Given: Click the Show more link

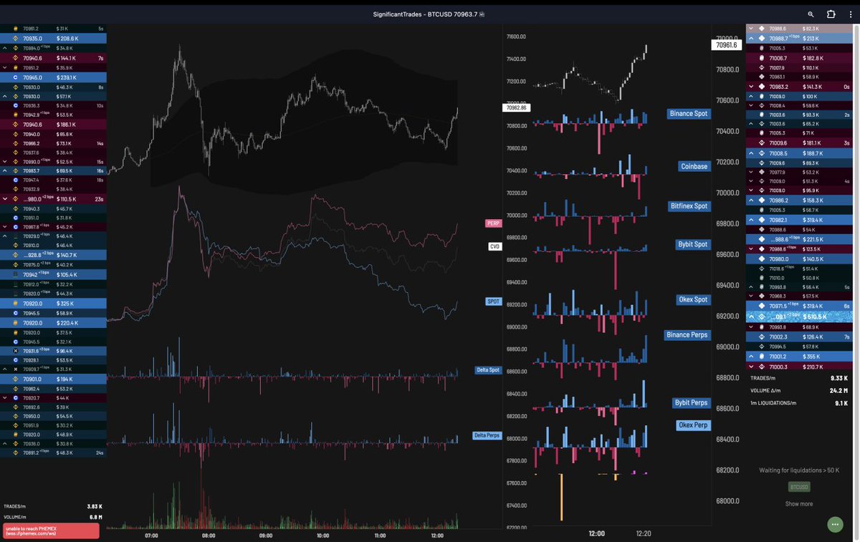Looking at the screenshot, I should [x=799, y=504].
